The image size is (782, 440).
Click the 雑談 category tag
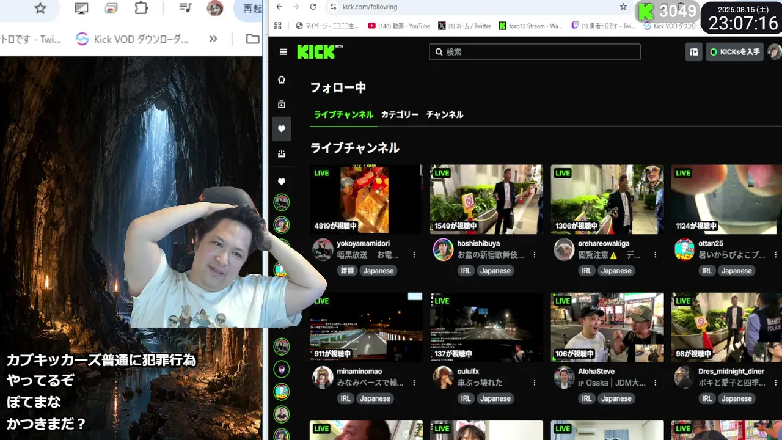tap(347, 271)
